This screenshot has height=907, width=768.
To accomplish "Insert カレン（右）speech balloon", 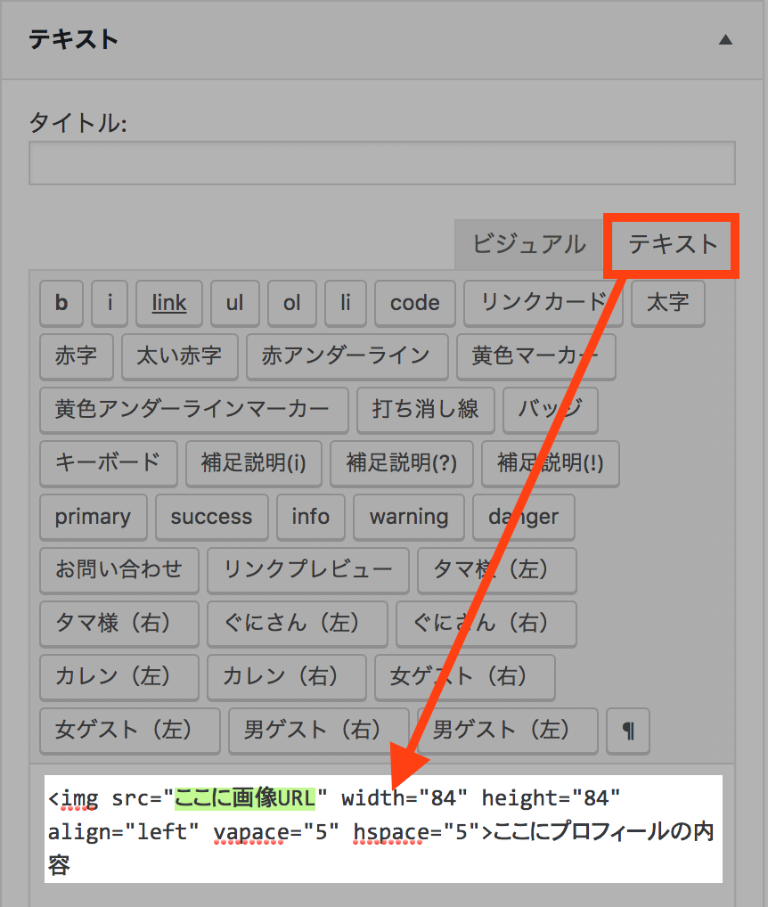I will click(x=286, y=676).
